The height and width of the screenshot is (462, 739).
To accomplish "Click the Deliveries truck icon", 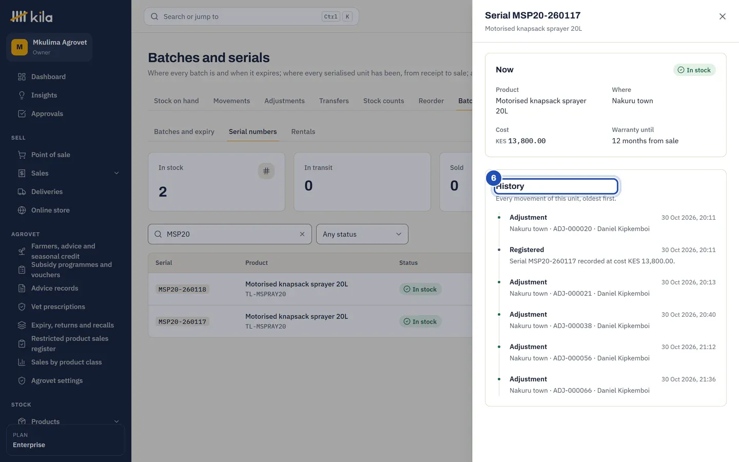I will click(x=22, y=192).
